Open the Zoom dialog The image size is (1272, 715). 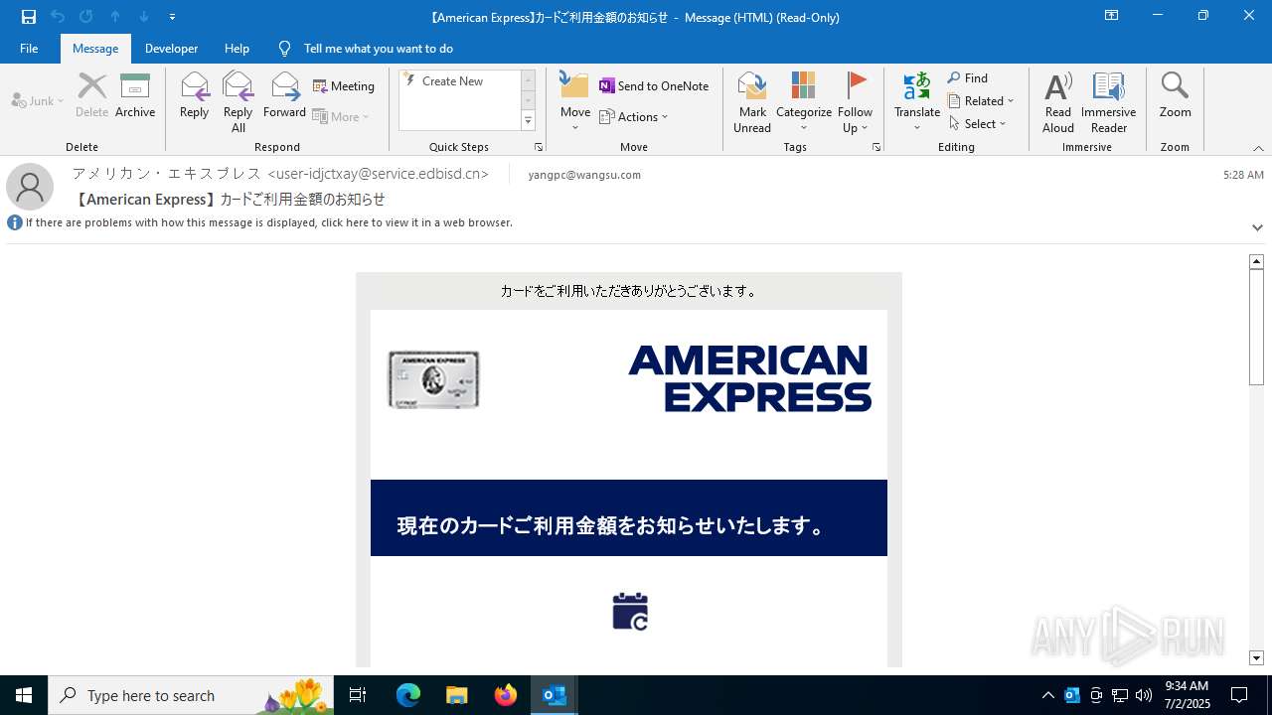(1175, 97)
